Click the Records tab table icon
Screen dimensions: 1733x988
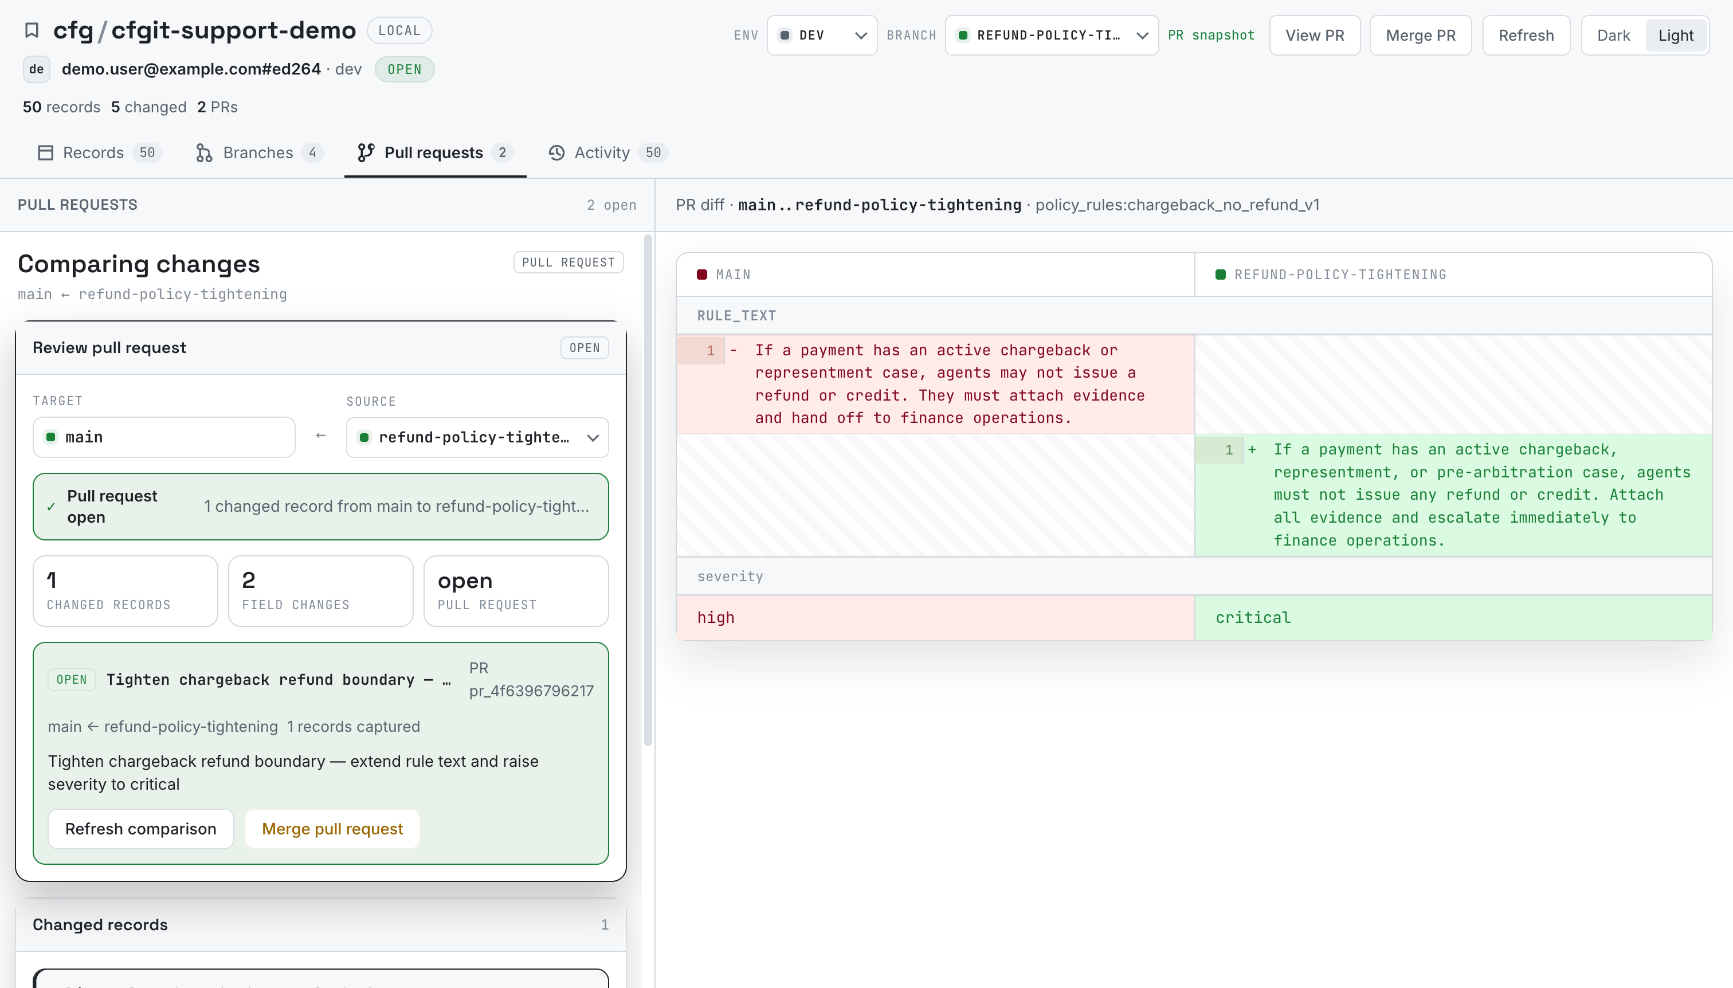coord(45,152)
